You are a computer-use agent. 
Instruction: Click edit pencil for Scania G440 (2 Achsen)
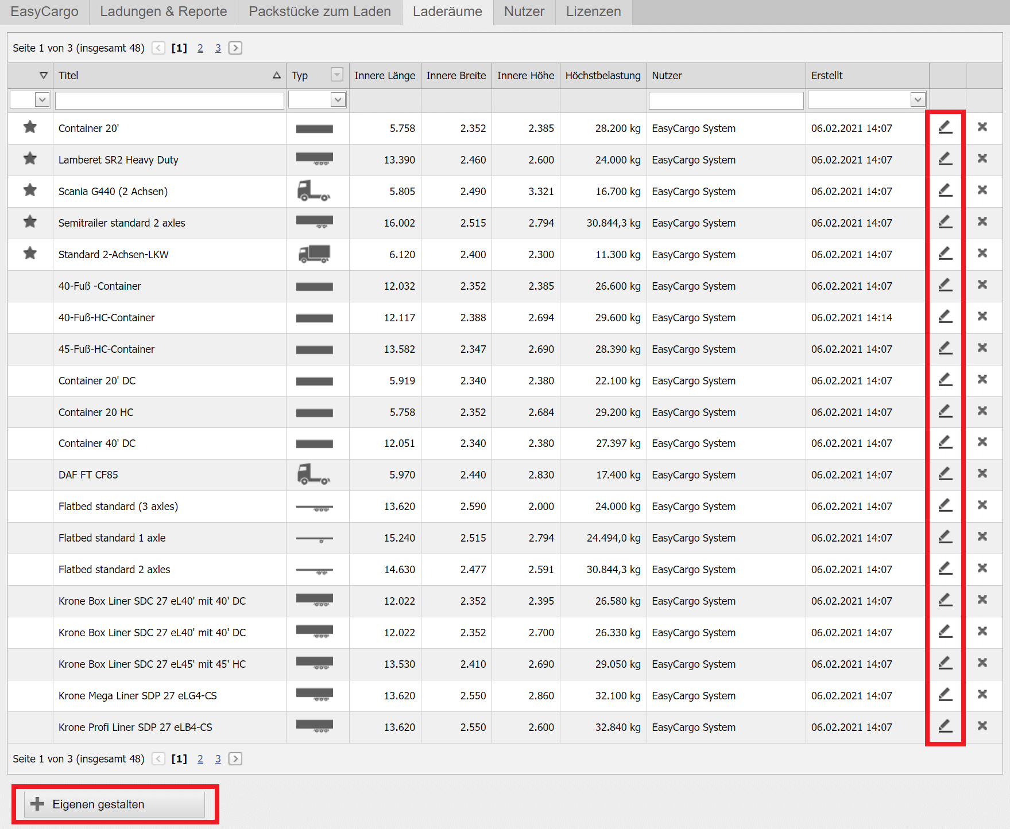coord(945,190)
